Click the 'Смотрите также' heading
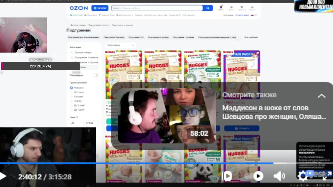Viewport: 333px width, 187px height. pyautogui.click(x=249, y=95)
